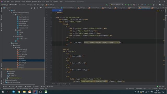This screenshot has width=167, height=94.
Task: Click the Build Project hammer icon
Action: pyautogui.click(x=107, y=5)
